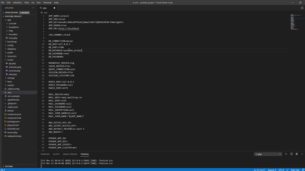This screenshot has height=171, width=305.
Task: Switch to Problems panel tab
Action: click(45, 154)
